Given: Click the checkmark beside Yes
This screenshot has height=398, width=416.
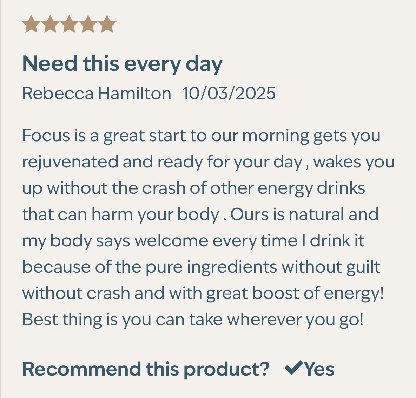Looking at the screenshot, I should tap(293, 368).
